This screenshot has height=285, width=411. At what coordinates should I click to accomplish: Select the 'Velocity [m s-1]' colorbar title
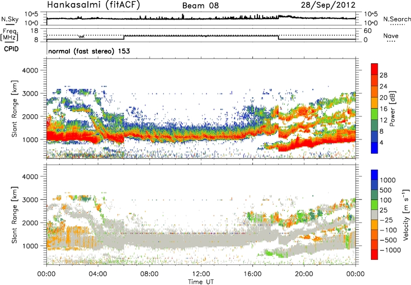(406, 215)
